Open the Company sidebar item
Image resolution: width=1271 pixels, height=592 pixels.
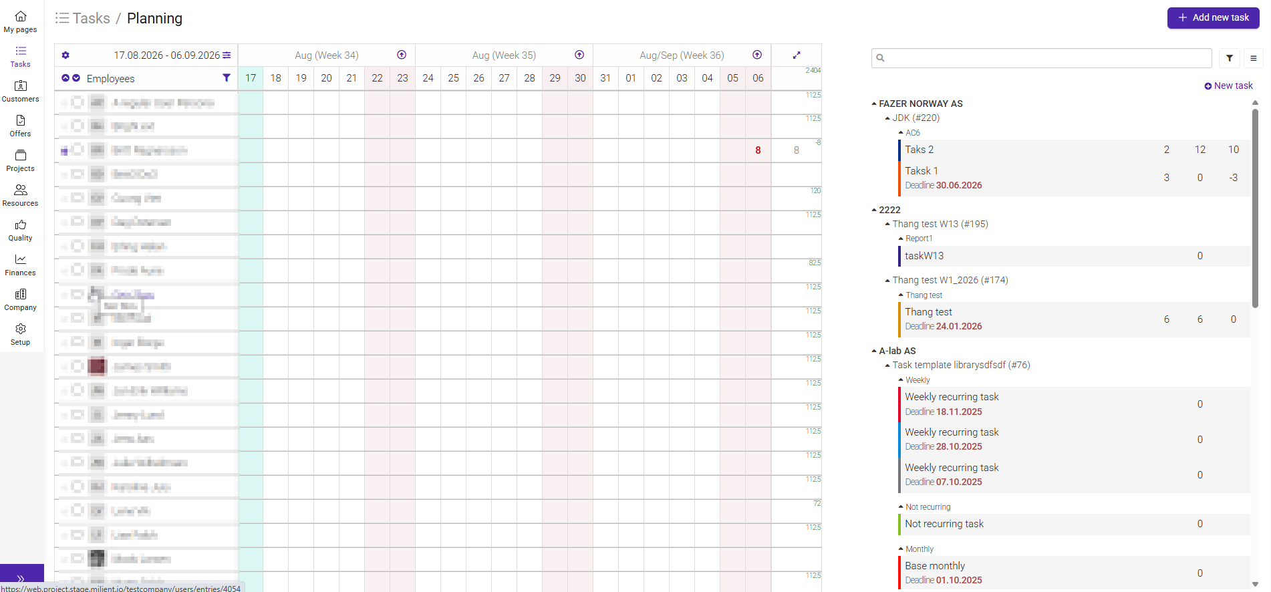coord(20,299)
